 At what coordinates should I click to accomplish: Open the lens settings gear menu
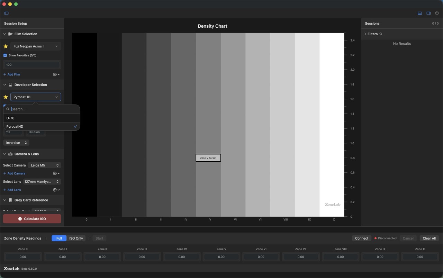pos(56,190)
